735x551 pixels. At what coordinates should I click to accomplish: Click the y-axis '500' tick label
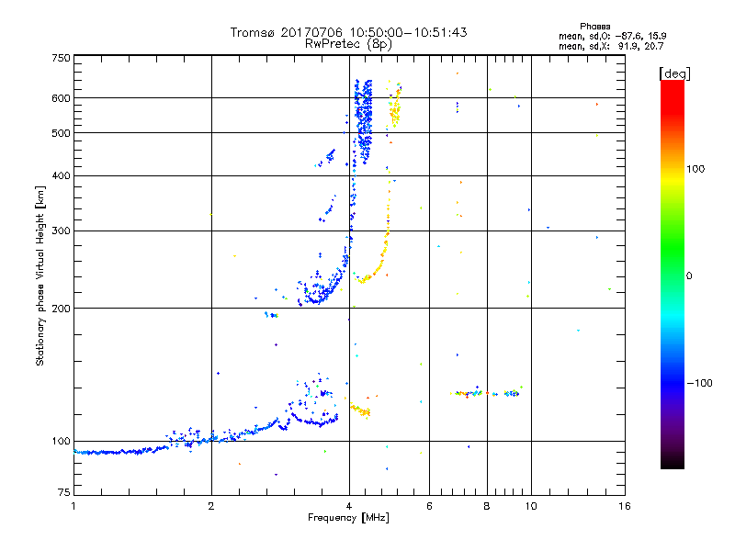(61, 133)
